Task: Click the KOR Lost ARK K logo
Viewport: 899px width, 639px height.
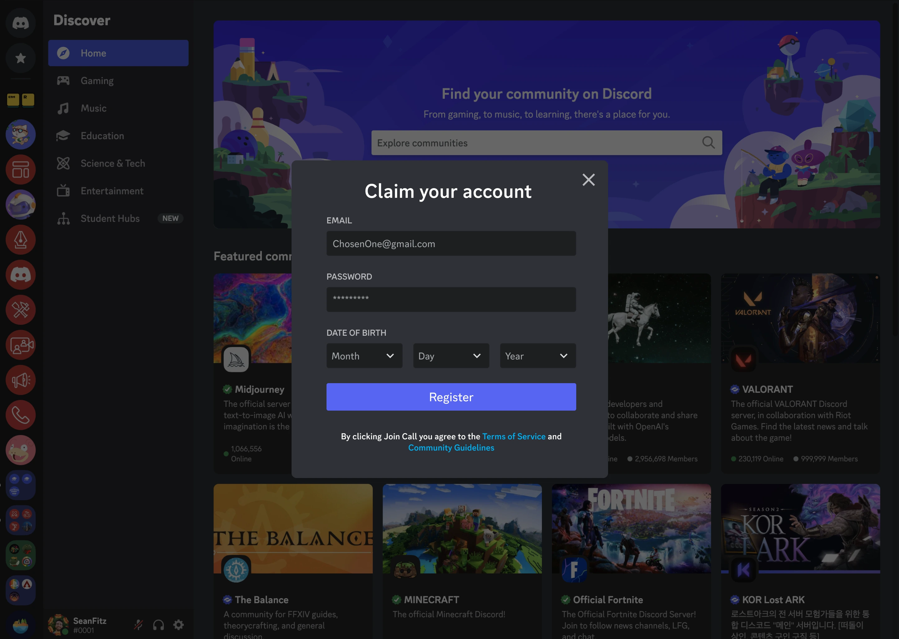Action: tap(744, 569)
